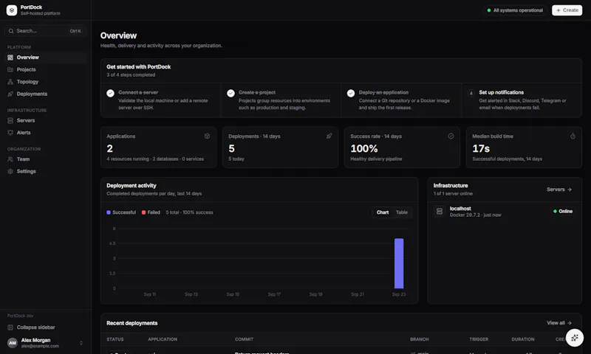This screenshot has width=591, height=354.
Task: Click the timer icon on Median build time card
Action: pos(573,136)
